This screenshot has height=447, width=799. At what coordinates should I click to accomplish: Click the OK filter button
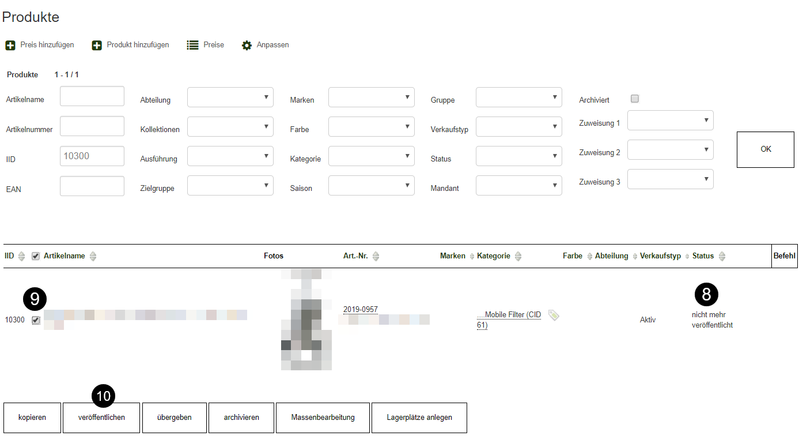(x=765, y=149)
